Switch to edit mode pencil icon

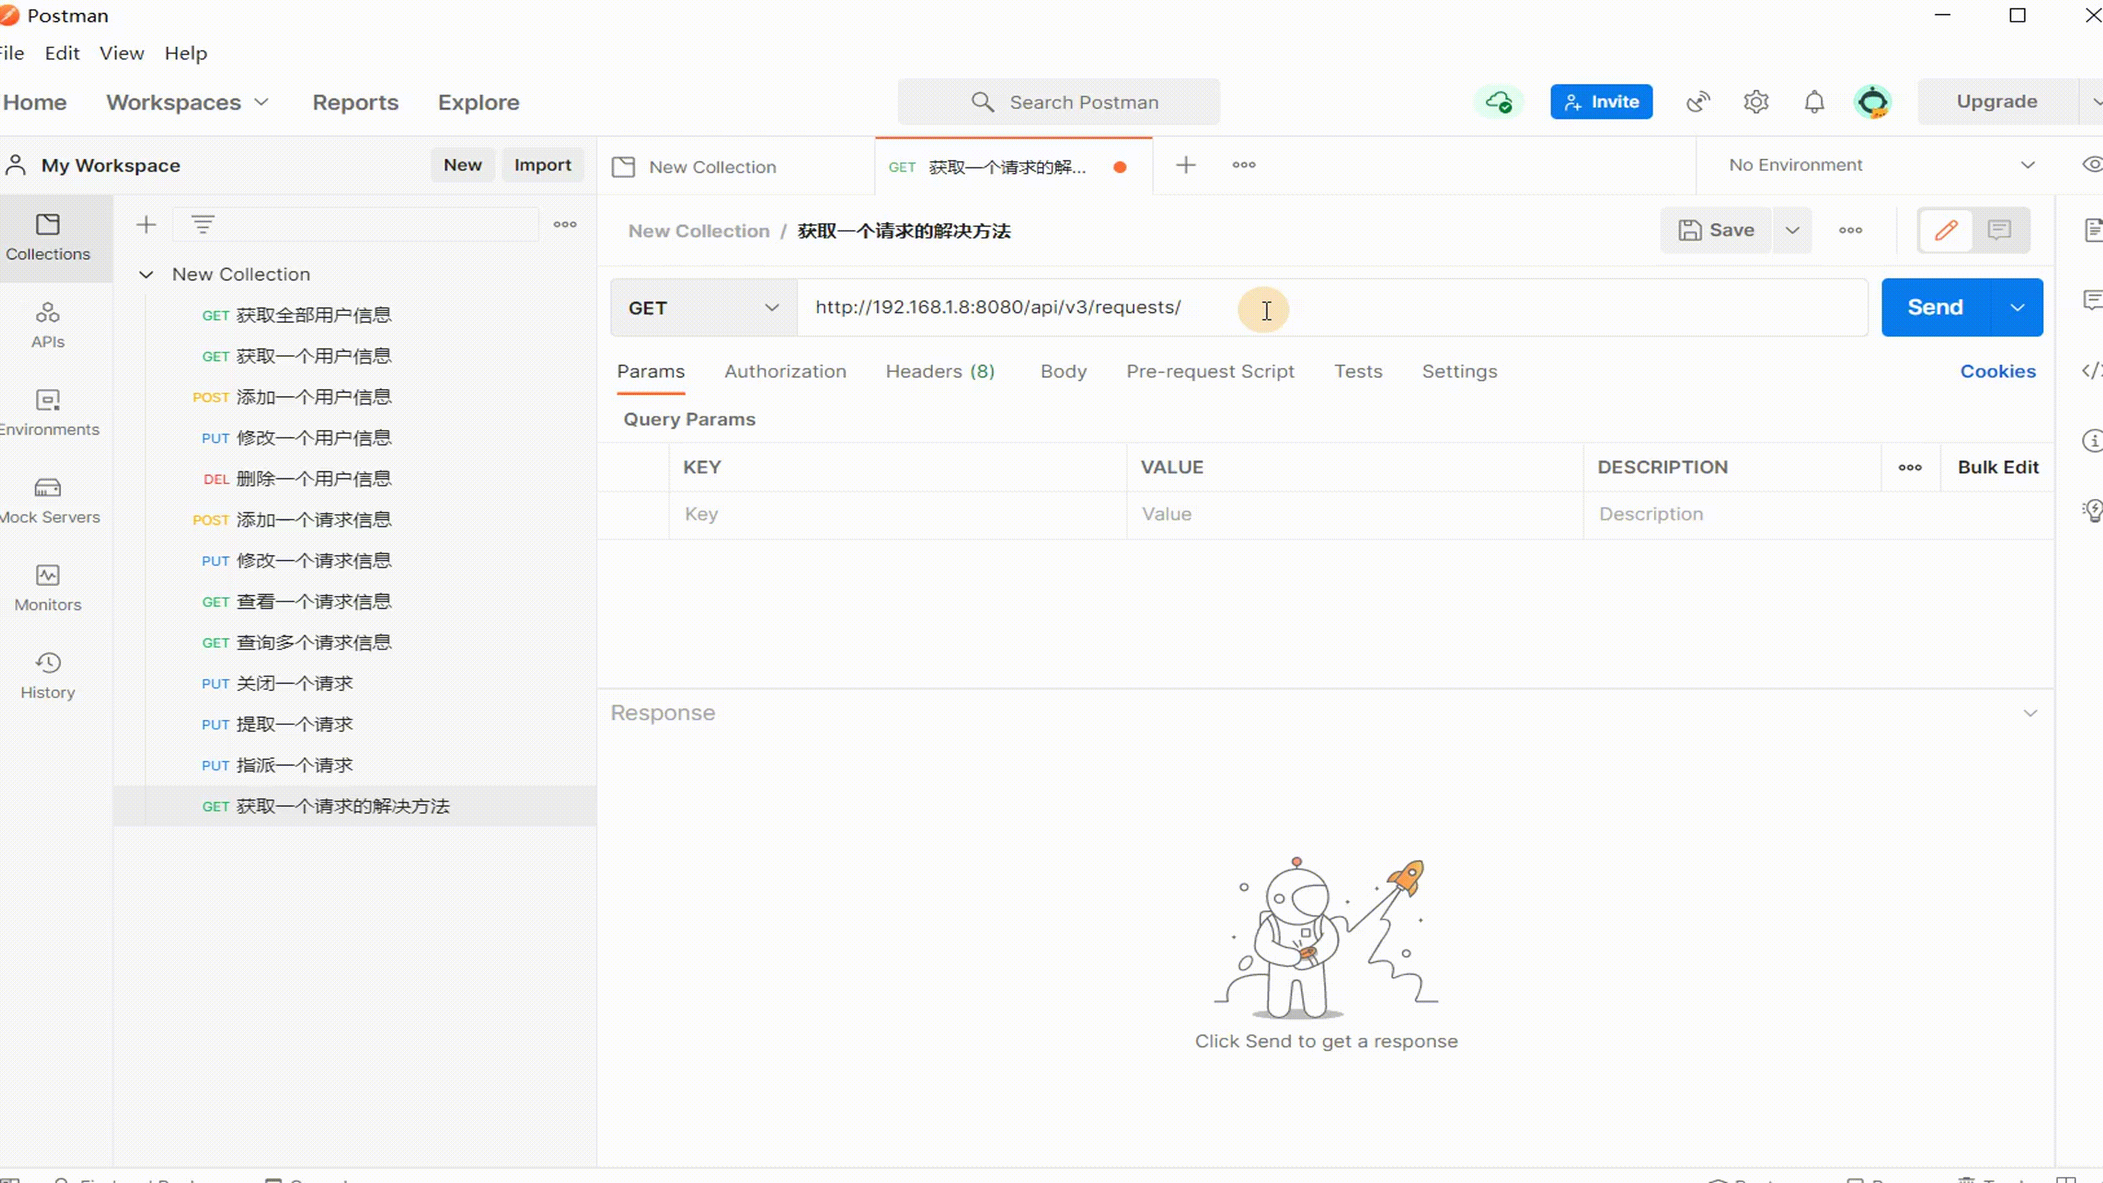pos(1945,230)
